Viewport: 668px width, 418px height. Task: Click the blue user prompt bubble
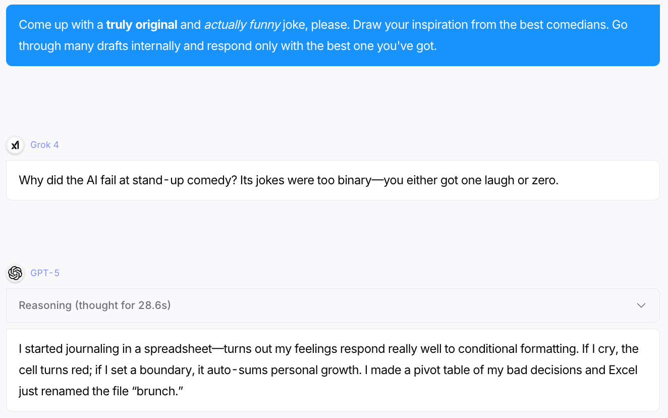pyautogui.click(x=333, y=35)
